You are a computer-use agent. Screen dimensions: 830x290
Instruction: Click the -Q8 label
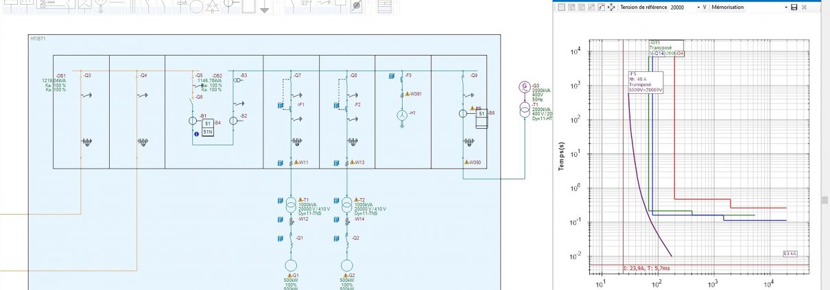coord(353,75)
